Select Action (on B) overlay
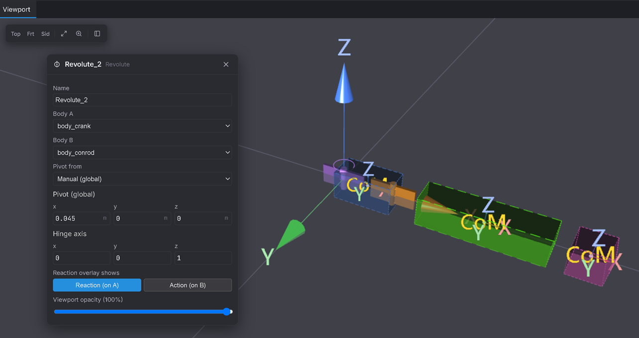 [x=187, y=285]
